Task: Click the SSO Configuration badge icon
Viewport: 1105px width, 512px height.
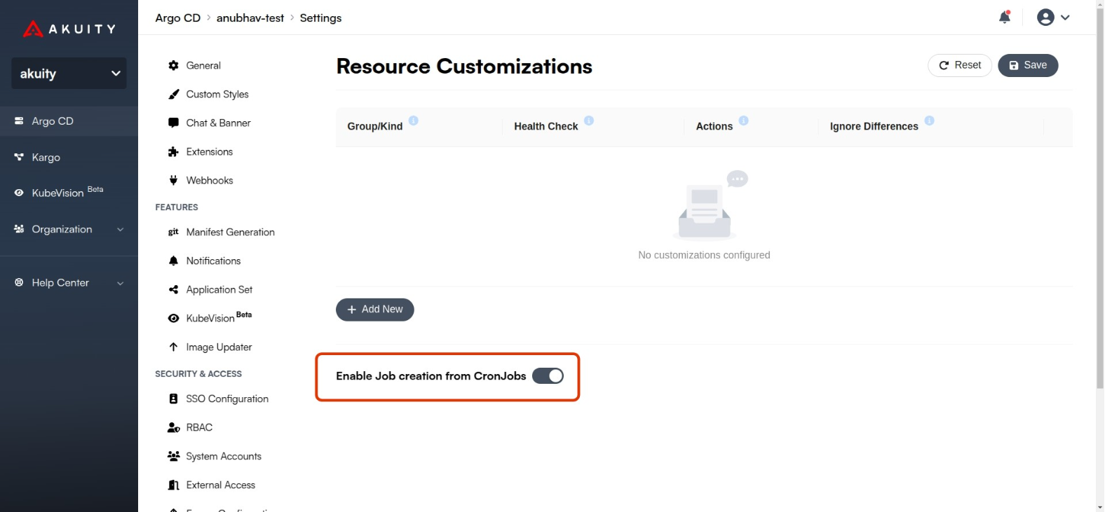Action: coord(173,399)
